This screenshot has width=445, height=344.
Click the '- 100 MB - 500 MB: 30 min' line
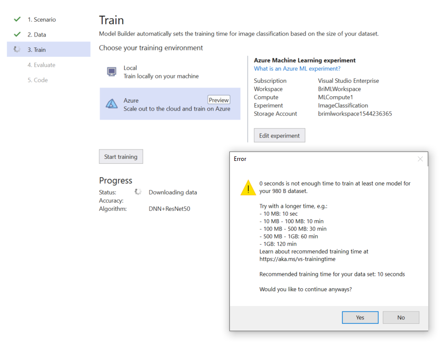(x=293, y=229)
